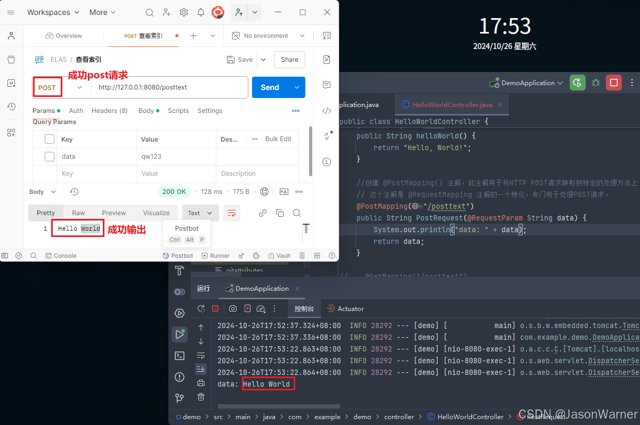Click the Send button
This screenshot has height=425, width=640.
click(x=270, y=87)
